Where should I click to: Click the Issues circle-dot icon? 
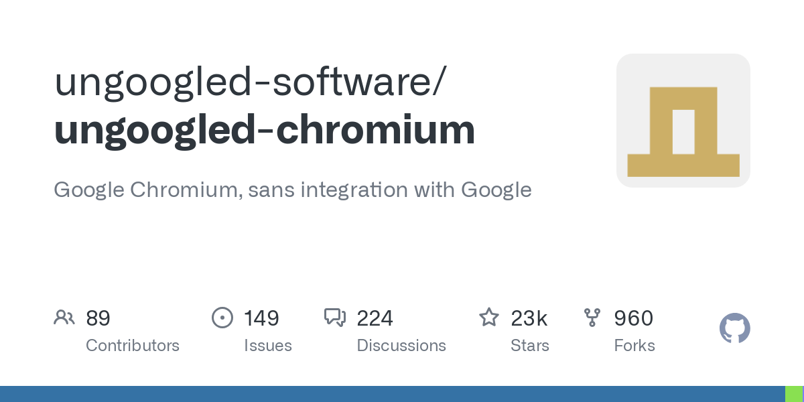pyautogui.click(x=222, y=318)
